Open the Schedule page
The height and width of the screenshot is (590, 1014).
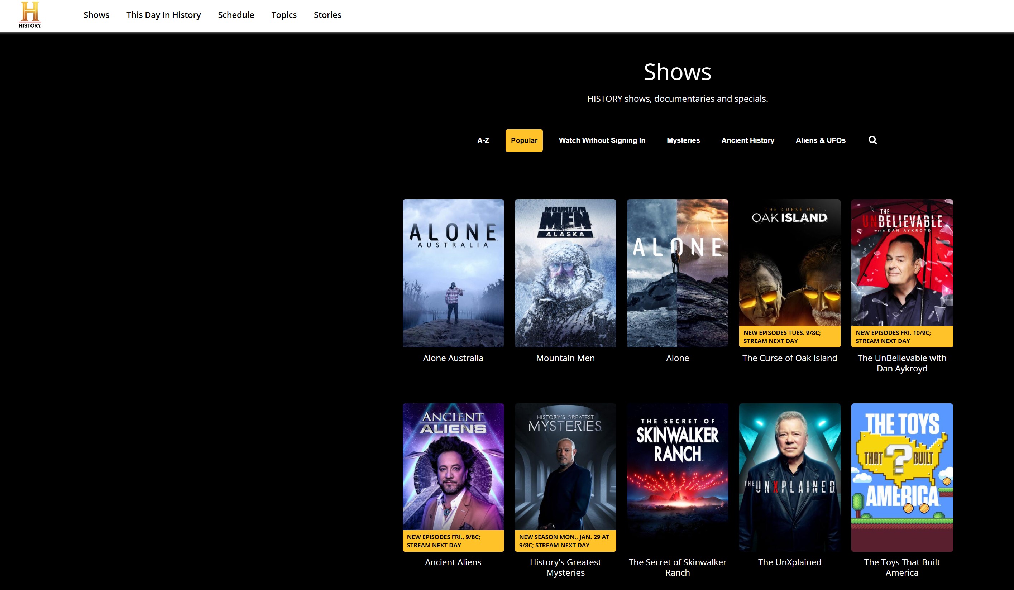pos(236,15)
